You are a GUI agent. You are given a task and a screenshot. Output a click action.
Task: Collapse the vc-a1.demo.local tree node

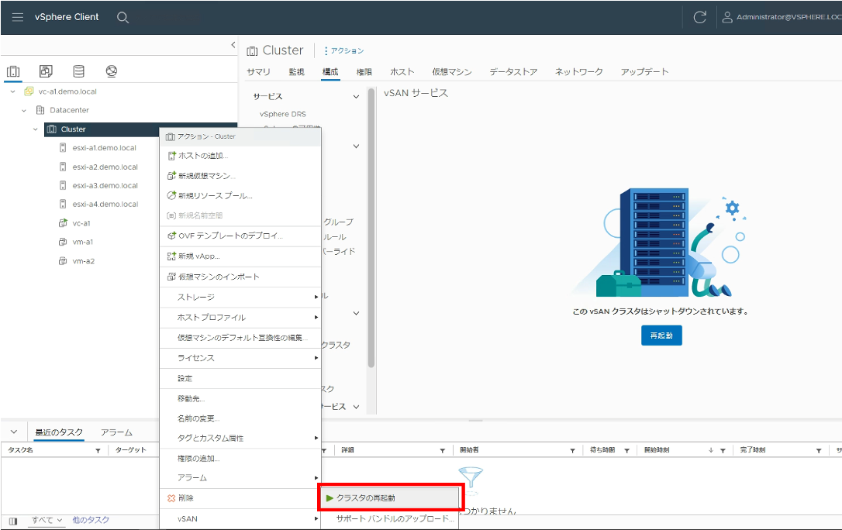click(x=13, y=91)
